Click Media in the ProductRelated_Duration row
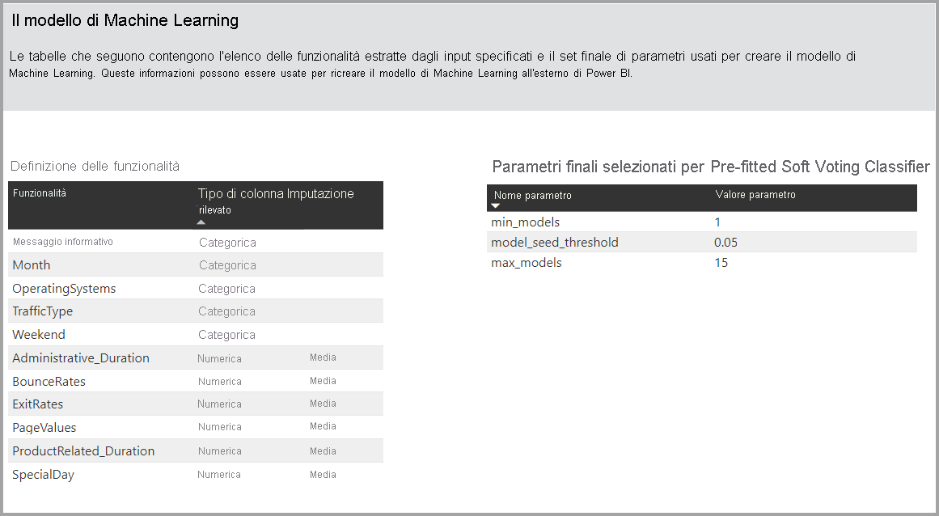The height and width of the screenshot is (516, 939). click(x=323, y=451)
